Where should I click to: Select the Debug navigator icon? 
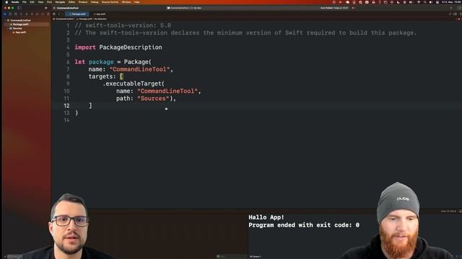point(37,14)
